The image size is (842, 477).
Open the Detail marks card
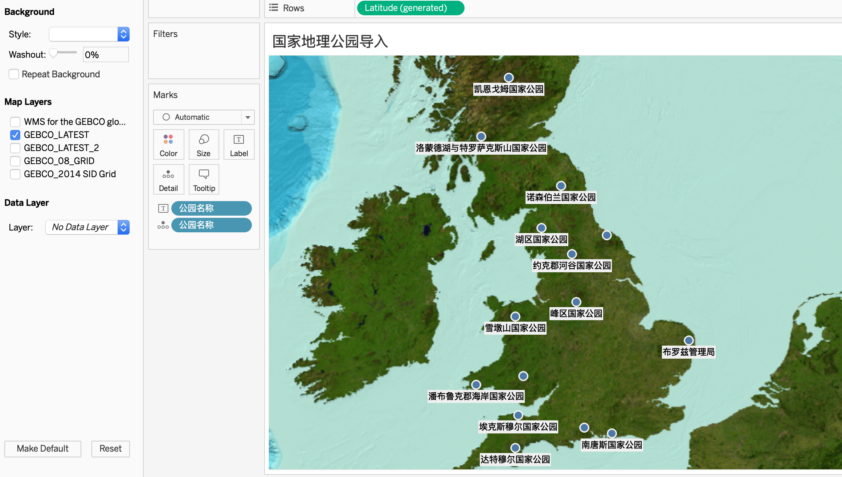coord(168,179)
